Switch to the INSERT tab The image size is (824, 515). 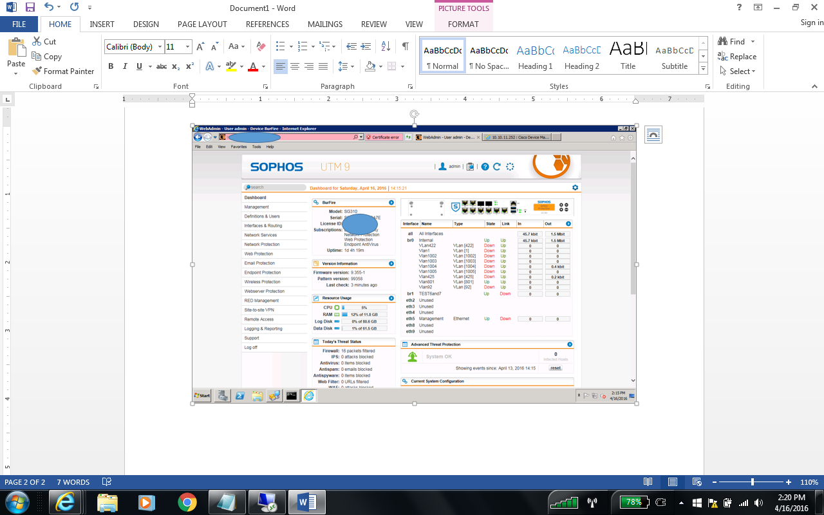click(102, 24)
